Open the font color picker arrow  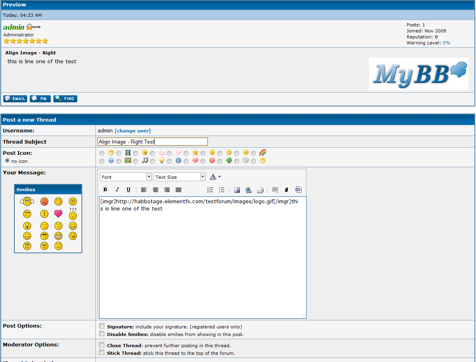click(x=219, y=177)
